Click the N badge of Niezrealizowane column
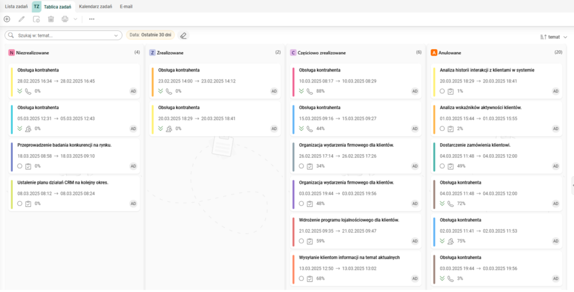Screen dimensions: 574x292 [11, 53]
